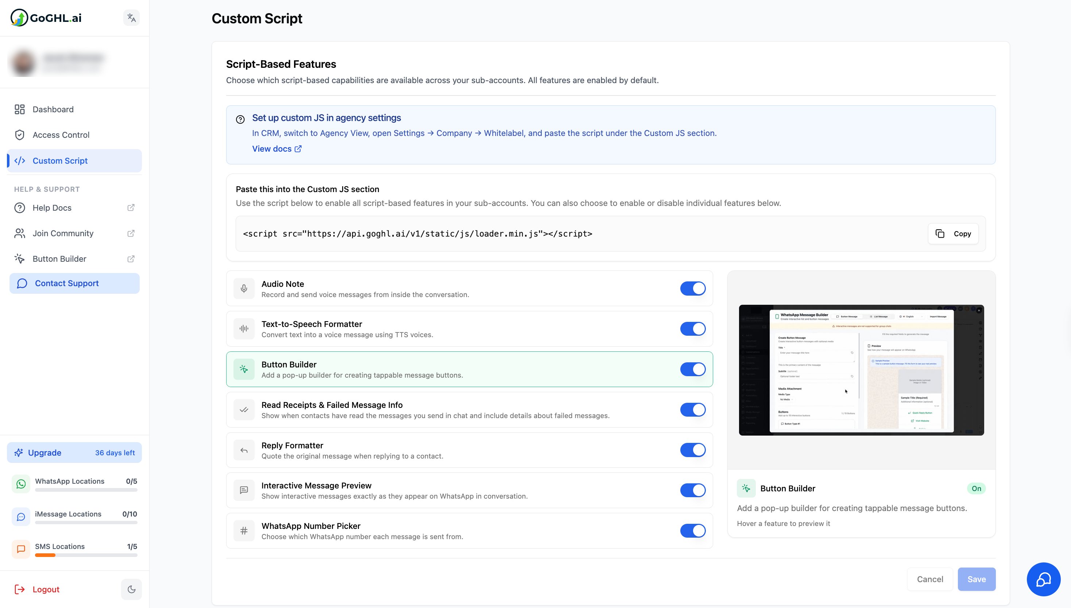This screenshot has width=1071, height=608.
Task: Toggle the WhatsApp Number Picker switch
Action: [x=693, y=531]
